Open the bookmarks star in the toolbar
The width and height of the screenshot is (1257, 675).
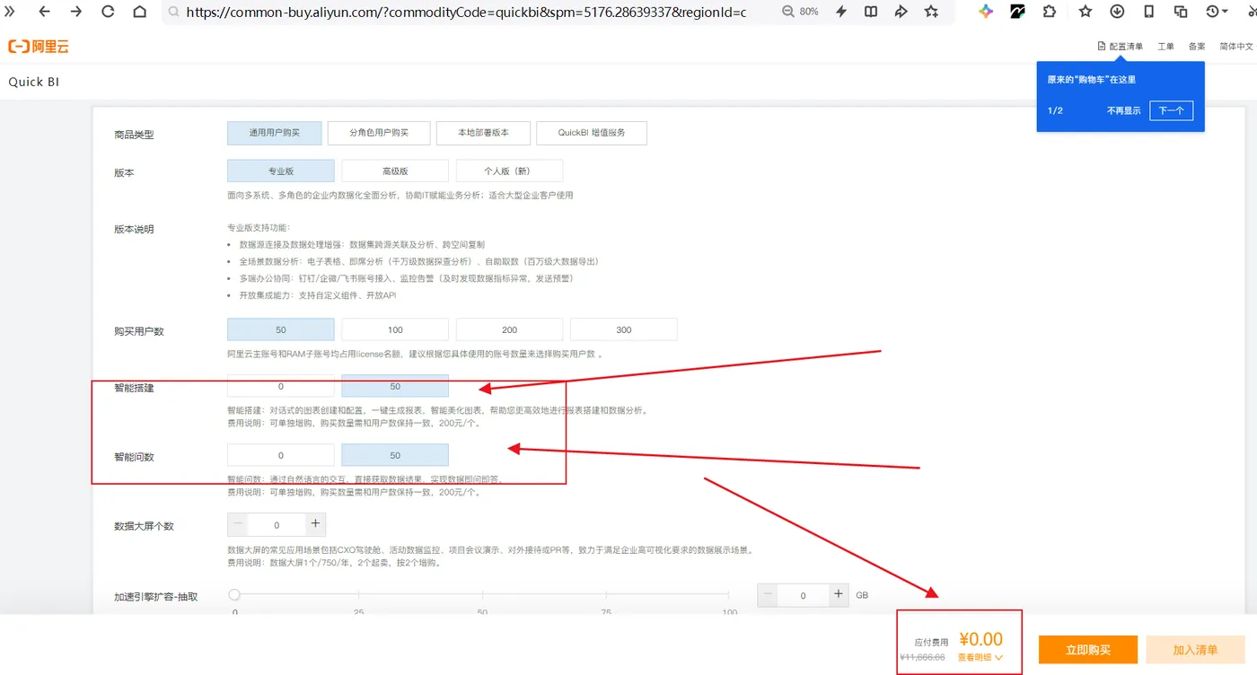[x=1086, y=12]
